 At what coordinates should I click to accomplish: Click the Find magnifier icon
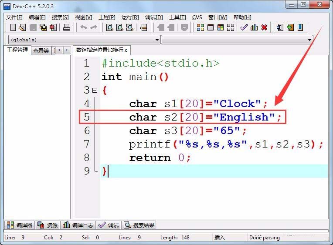109,27
